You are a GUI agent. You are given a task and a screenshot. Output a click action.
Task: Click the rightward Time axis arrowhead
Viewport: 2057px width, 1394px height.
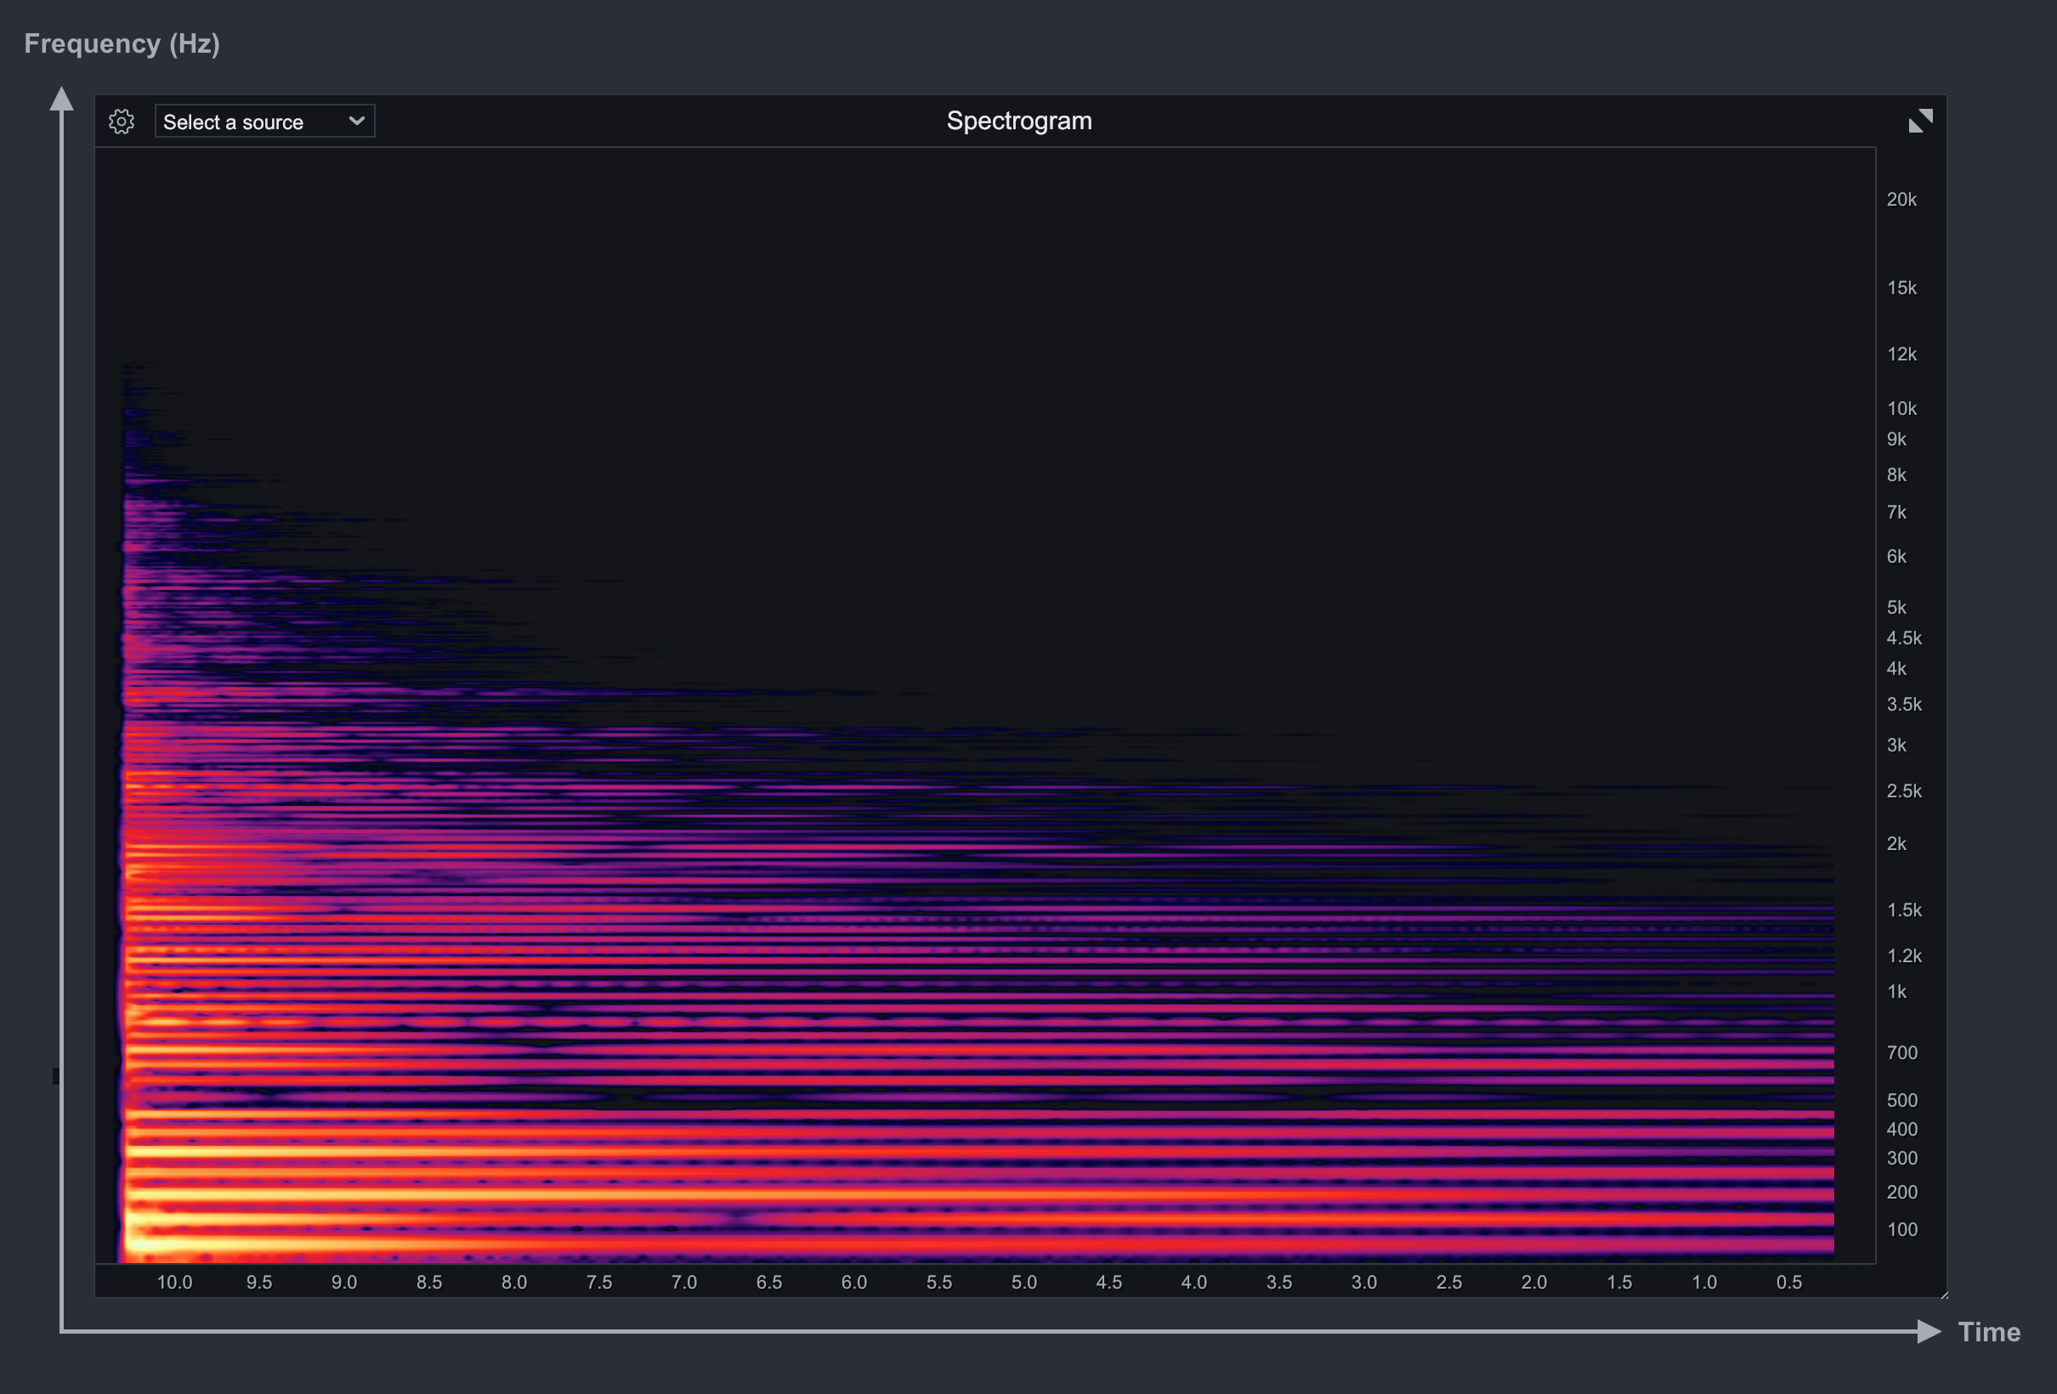pyautogui.click(x=1928, y=1331)
